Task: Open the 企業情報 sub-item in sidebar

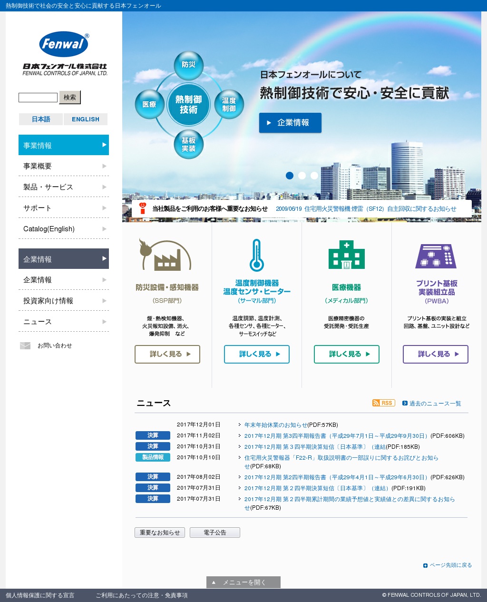Action: tap(64, 280)
